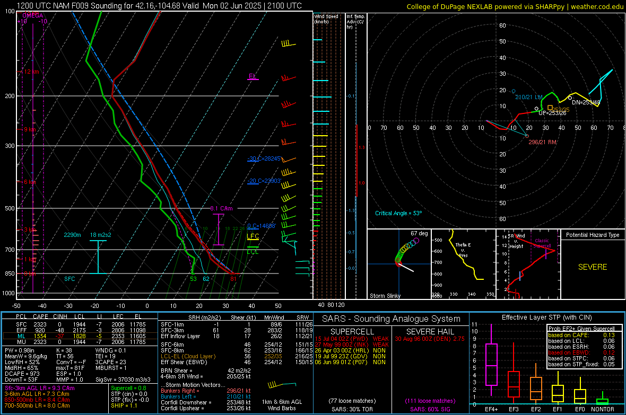626x415 pixels.
Task: Click the yellow SHIP = 1.1 value
Action: click(x=124, y=405)
